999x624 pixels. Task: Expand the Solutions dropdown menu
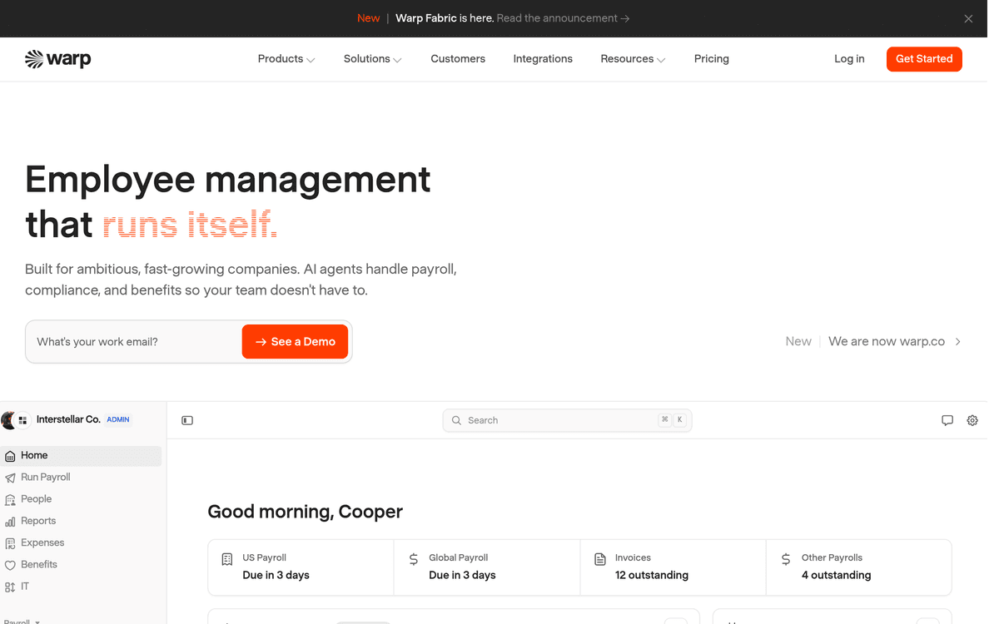click(x=373, y=59)
